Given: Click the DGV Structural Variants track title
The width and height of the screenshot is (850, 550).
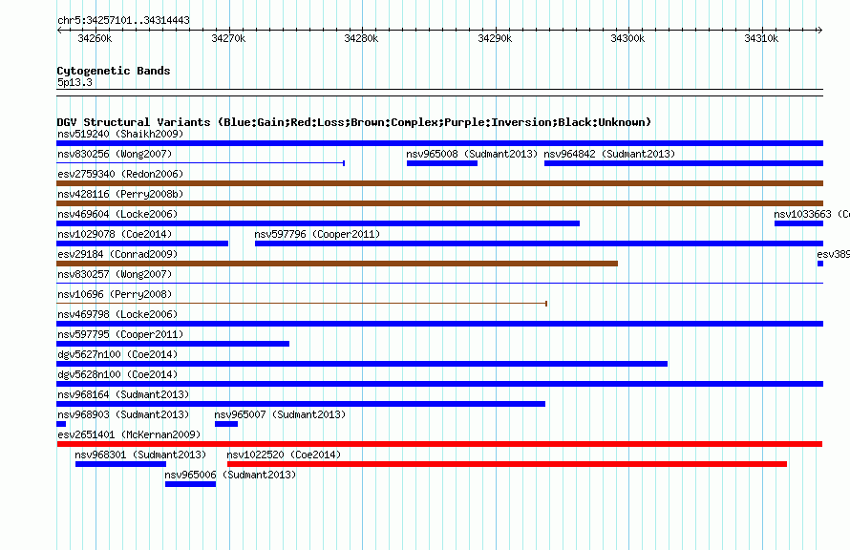Looking at the screenshot, I should coord(354,122).
